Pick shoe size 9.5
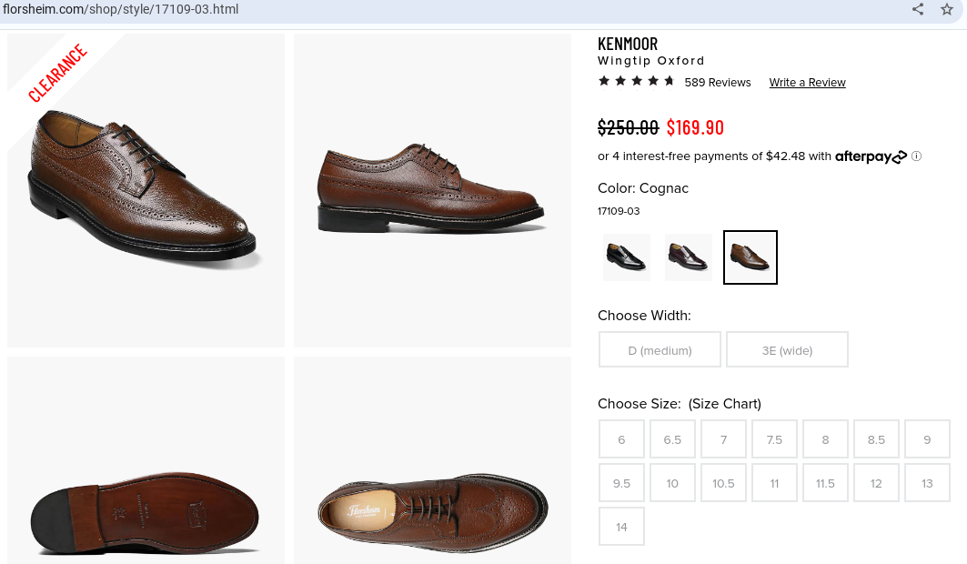The image size is (967, 564). pyautogui.click(x=621, y=483)
